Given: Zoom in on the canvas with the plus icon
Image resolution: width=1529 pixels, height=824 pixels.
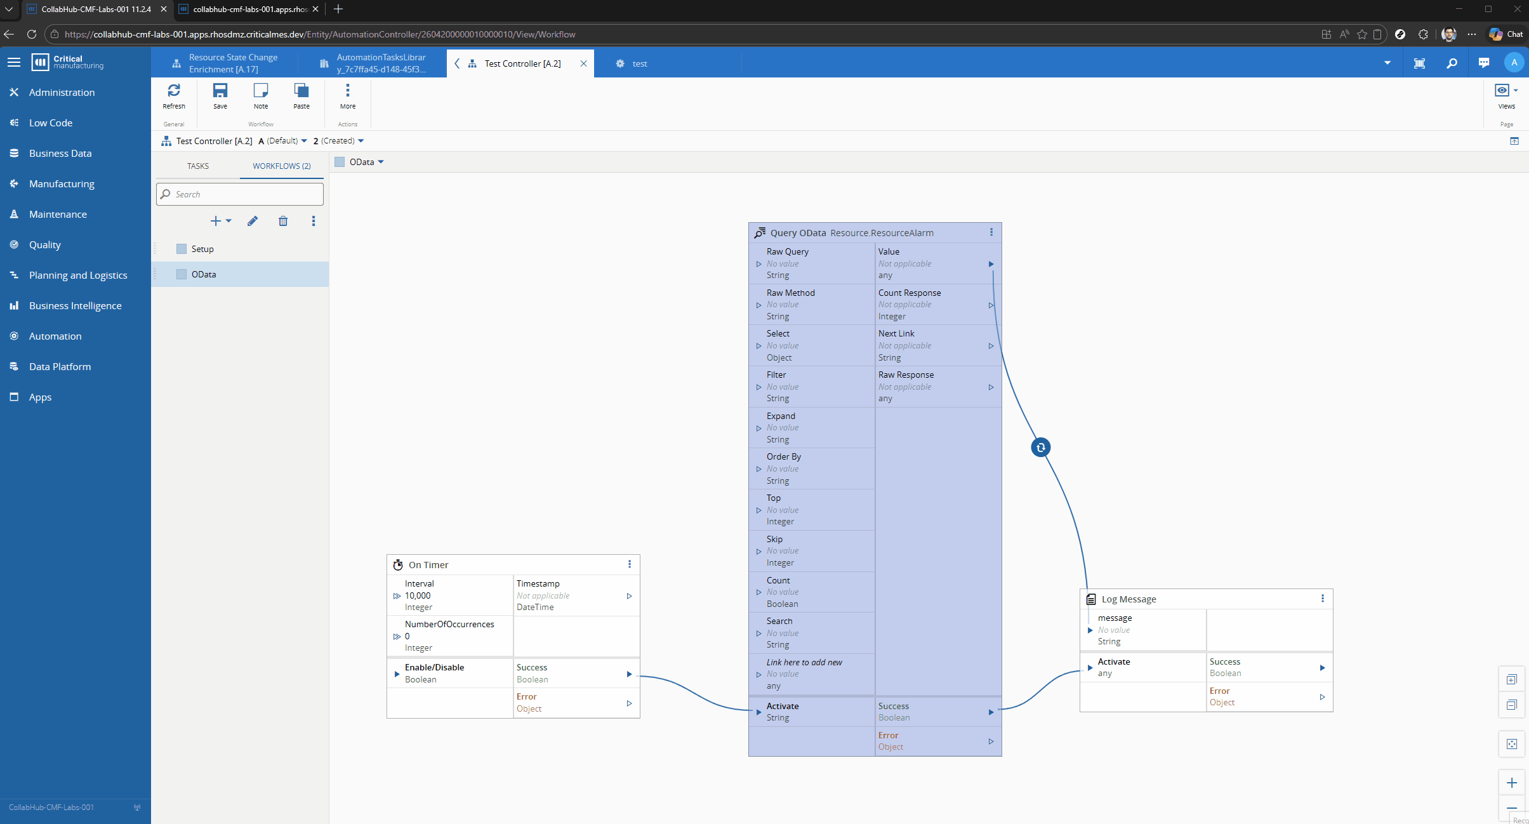Looking at the screenshot, I should click(1512, 782).
